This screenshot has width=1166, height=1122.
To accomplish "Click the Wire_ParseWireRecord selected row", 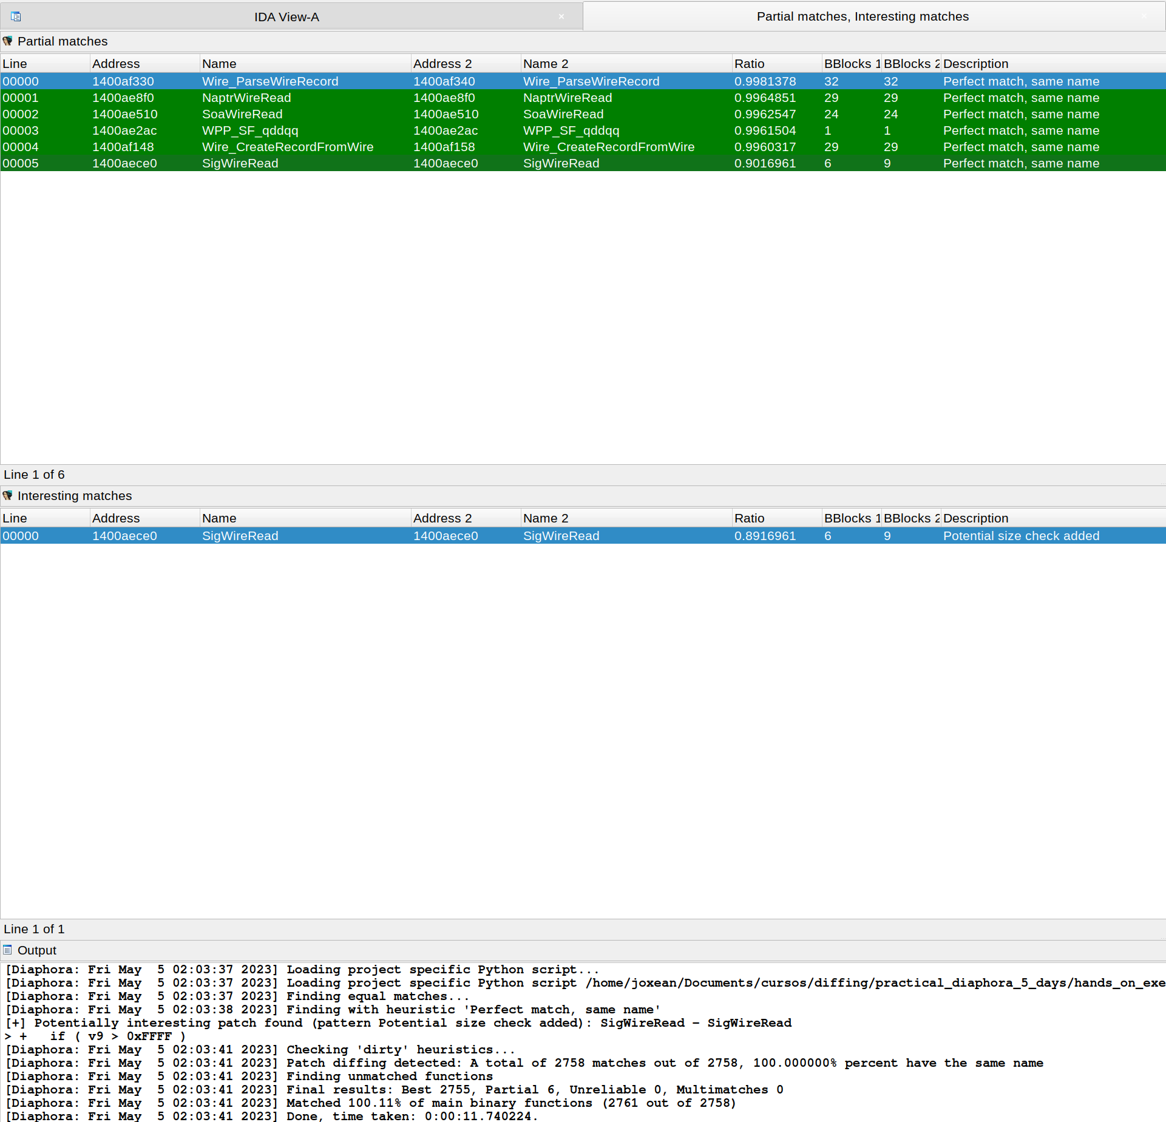I will 270,81.
